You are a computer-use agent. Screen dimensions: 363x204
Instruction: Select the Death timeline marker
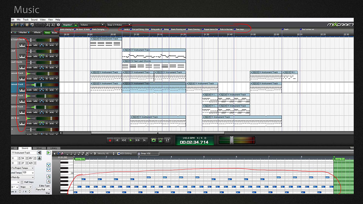286,29
